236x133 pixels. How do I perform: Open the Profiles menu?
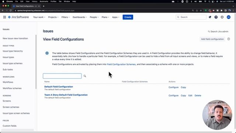pyautogui.click(x=53, y=1)
